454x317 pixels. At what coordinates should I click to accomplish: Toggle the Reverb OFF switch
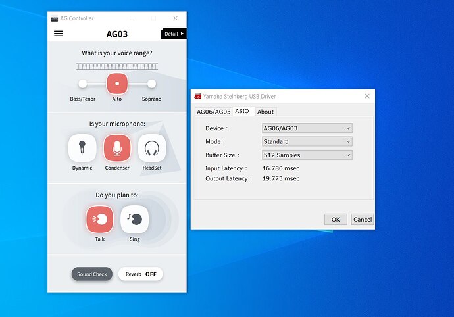pyautogui.click(x=141, y=274)
